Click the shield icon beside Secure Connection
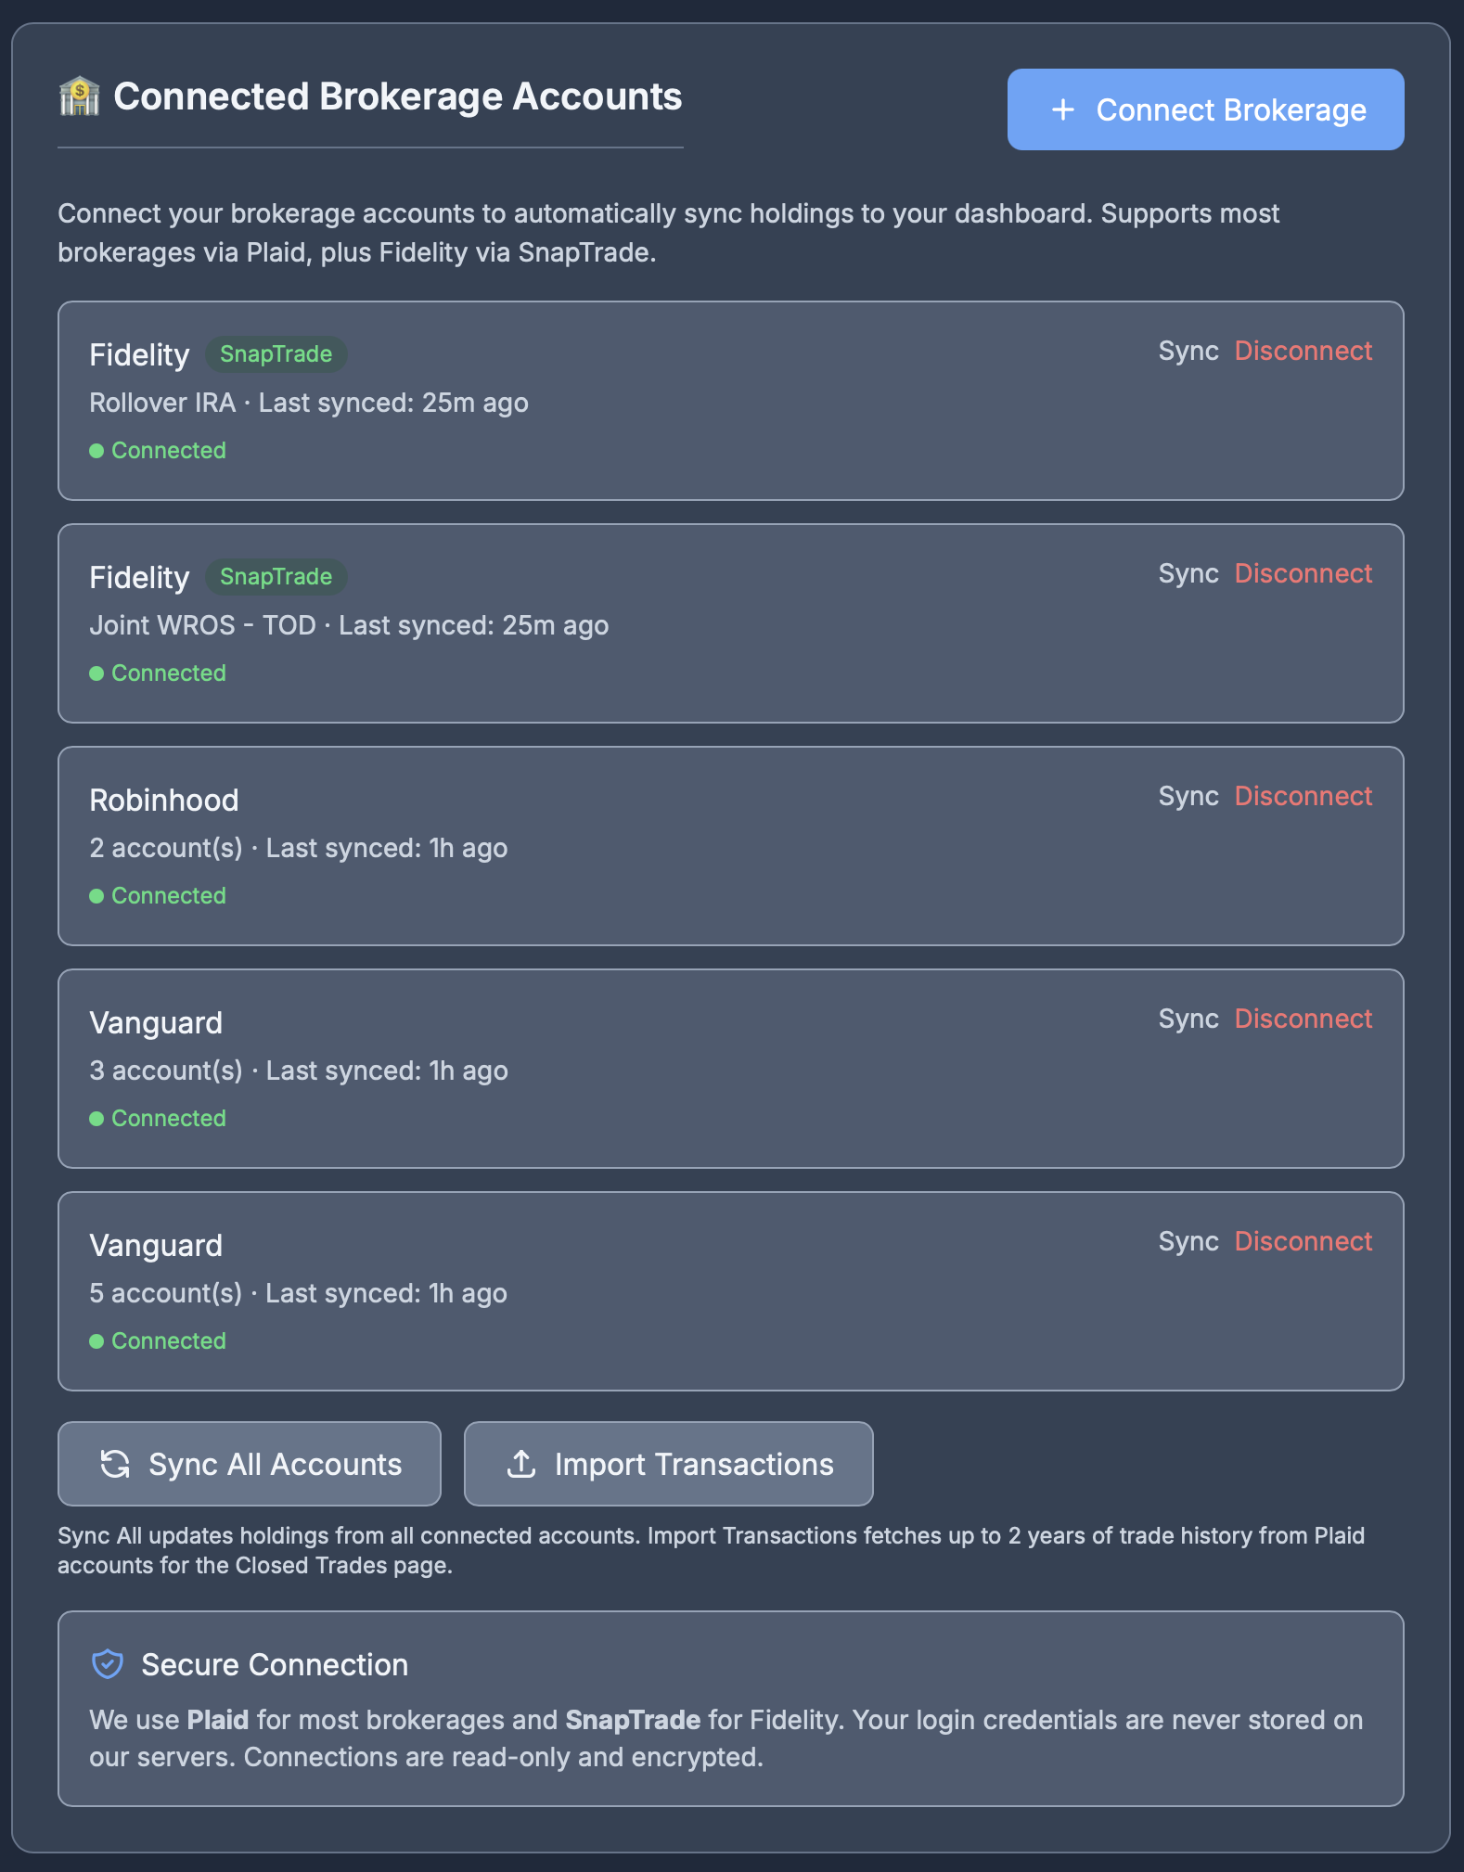 tap(107, 1663)
